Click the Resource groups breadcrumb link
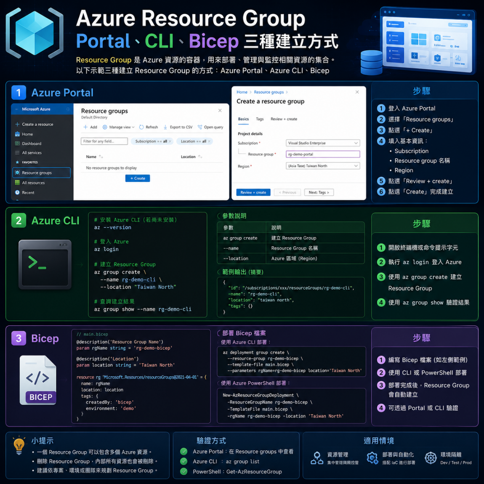This screenshot has width=484, height=484. pos(269,92)
